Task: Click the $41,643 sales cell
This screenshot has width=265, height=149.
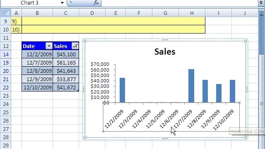Action: coord(66,71)
